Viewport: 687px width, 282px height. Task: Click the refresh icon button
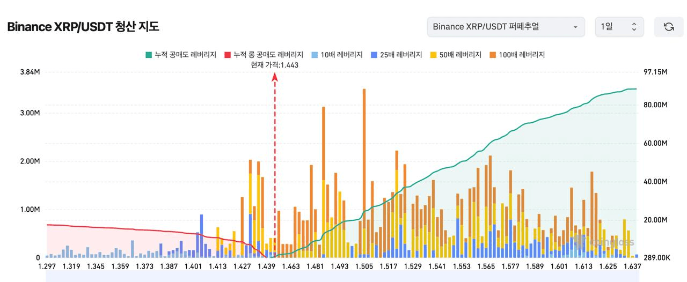point(668,27)
